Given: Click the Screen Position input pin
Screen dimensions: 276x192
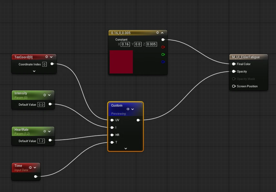Looking at the screenshot, I should tap(233, 86).
